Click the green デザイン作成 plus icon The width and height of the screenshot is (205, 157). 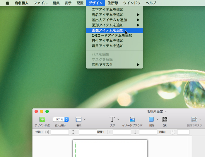42,119
